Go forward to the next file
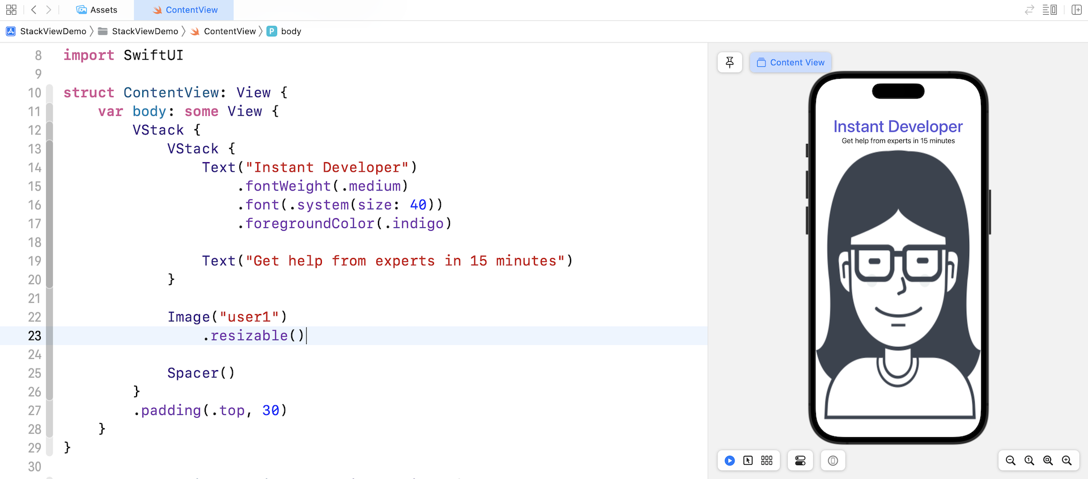 tap(49, 10)
